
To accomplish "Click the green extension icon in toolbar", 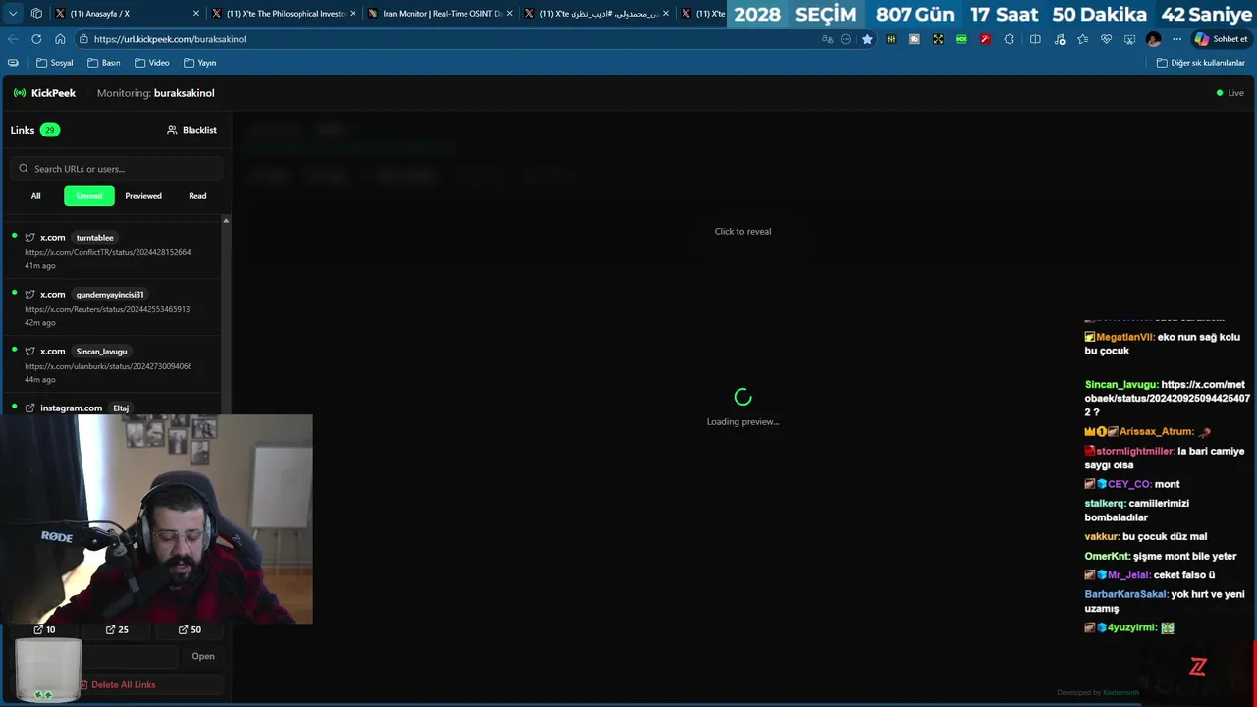I will tap(961, 39).
